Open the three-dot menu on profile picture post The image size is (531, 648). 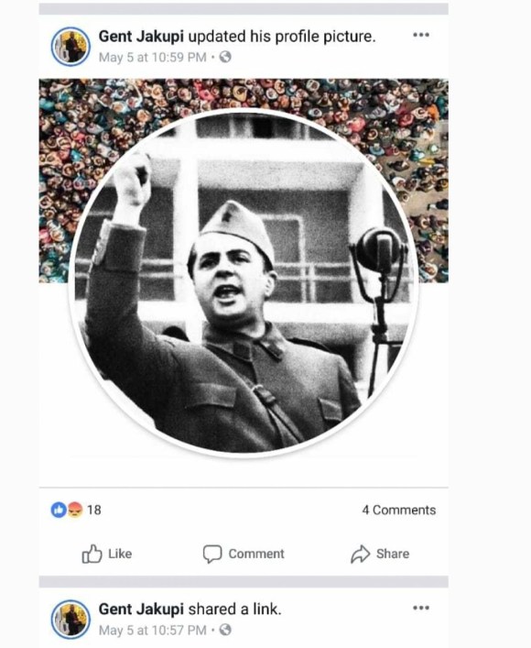pos(421,35)
